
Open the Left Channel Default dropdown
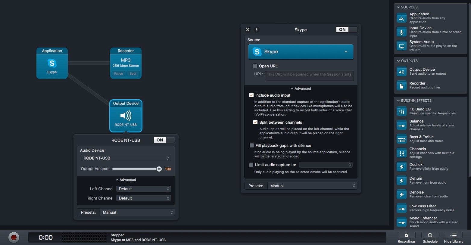pos(144,189)
